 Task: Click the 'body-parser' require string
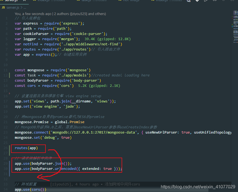click(85, 80)
